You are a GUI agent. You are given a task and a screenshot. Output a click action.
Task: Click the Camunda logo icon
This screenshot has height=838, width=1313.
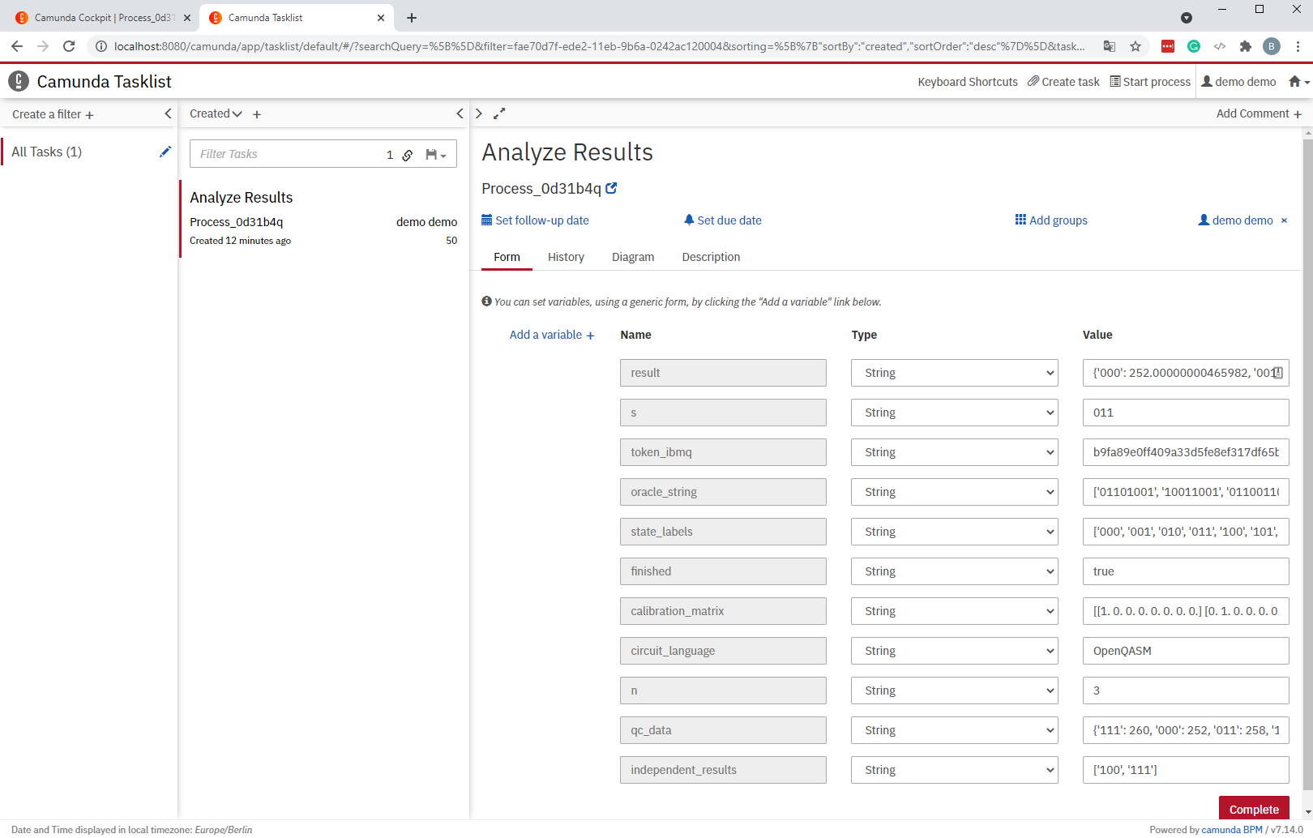click(19, 81)
